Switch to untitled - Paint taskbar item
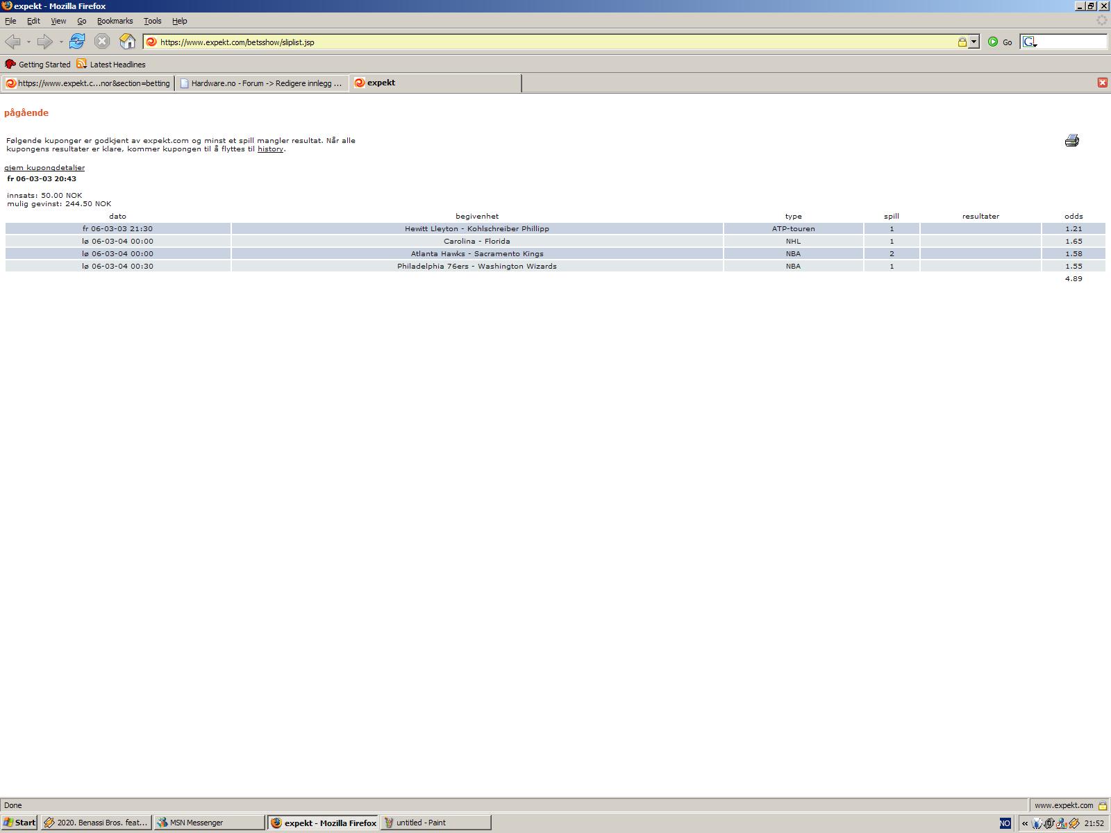This screenshot has height=833, width=1111. (435, 823)
